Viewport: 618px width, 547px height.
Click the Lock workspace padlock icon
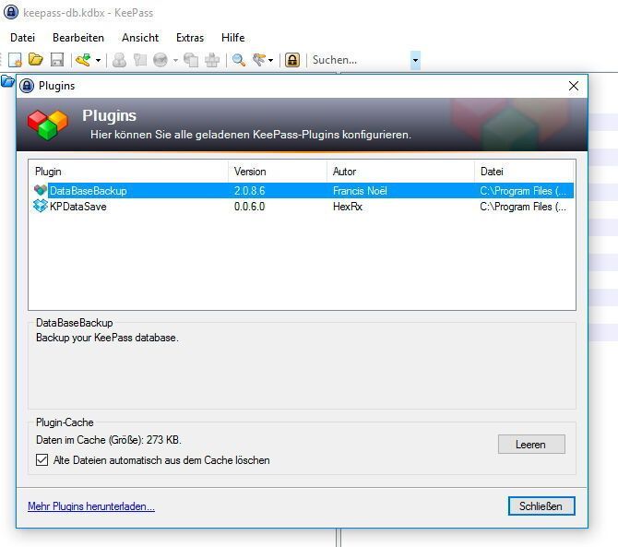coord(292,60)
